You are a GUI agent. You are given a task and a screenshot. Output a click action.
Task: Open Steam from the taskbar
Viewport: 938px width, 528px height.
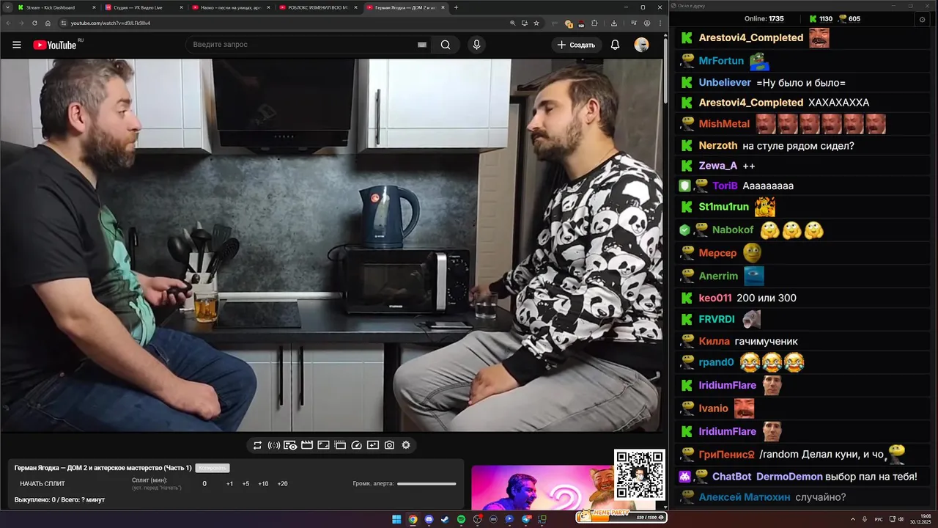(x=445, y=519)
